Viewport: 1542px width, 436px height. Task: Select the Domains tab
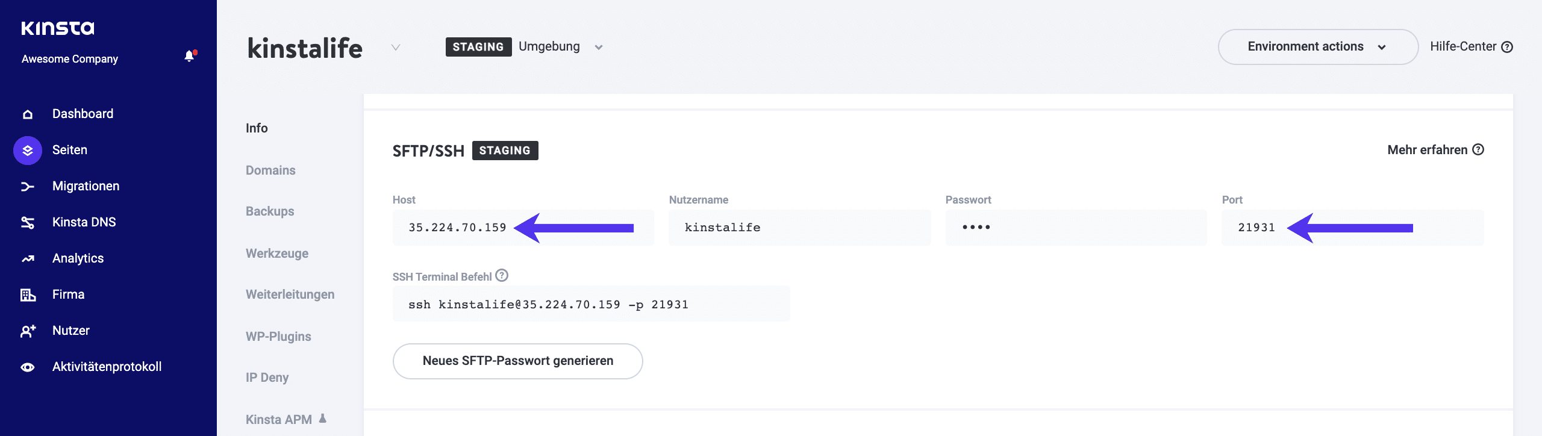point(270,170)
